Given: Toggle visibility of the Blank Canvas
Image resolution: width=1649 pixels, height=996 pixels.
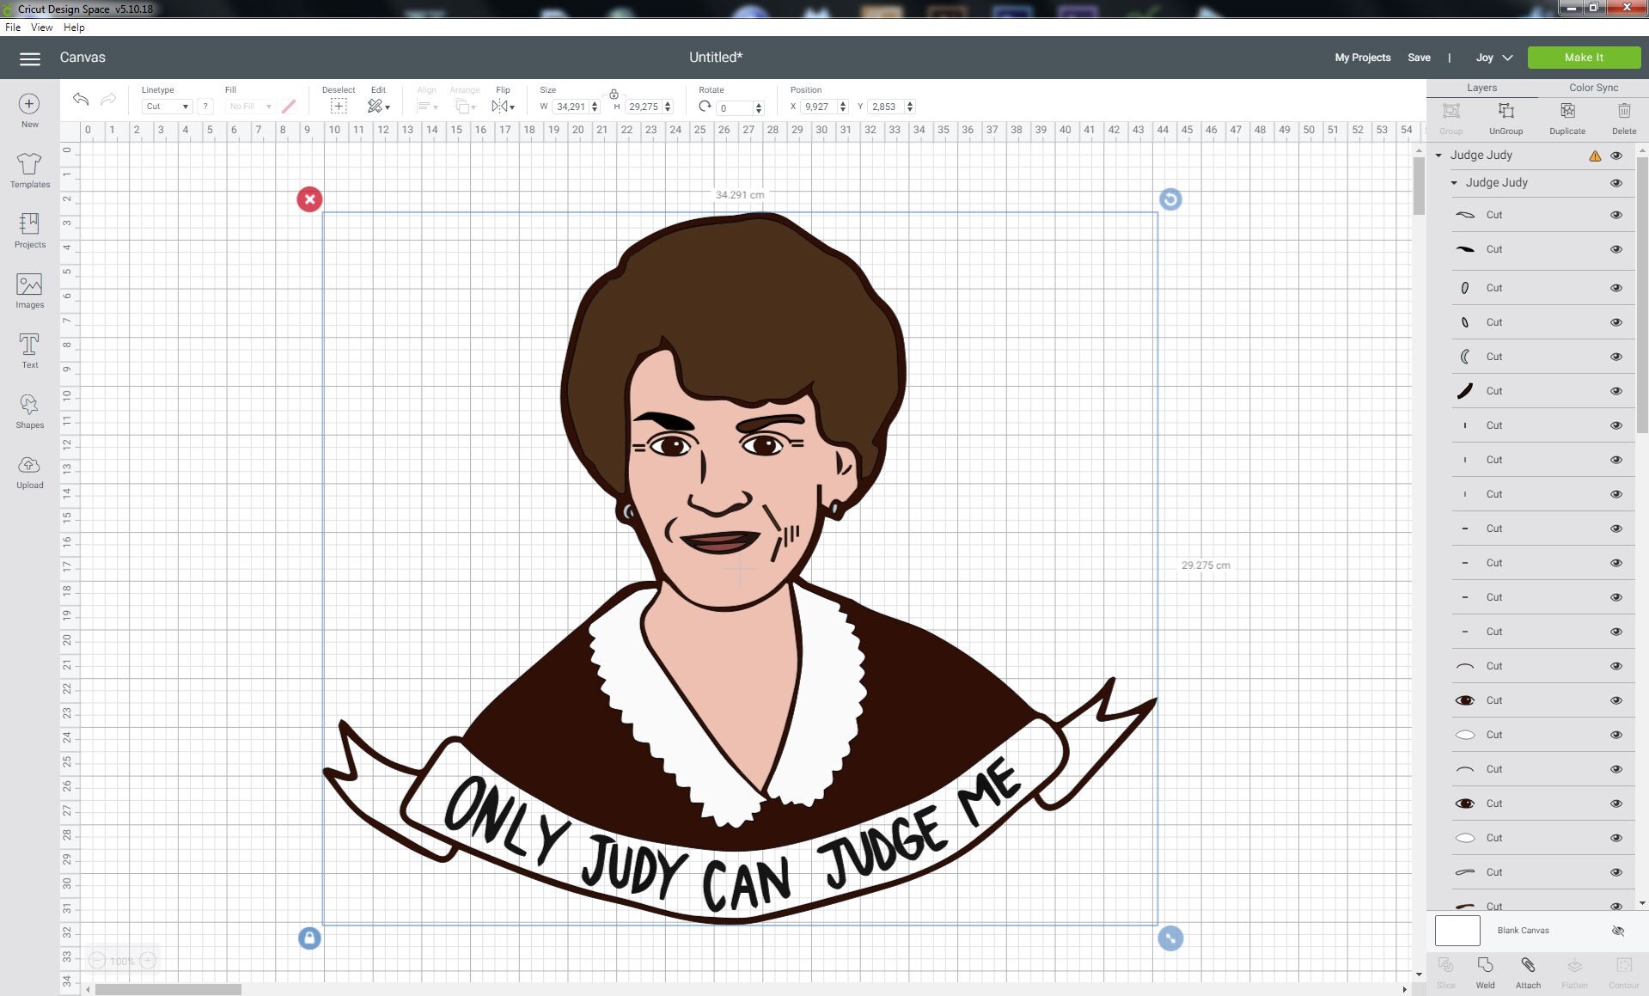Looking at the screenshot, I should click(x=1616, y=930).
